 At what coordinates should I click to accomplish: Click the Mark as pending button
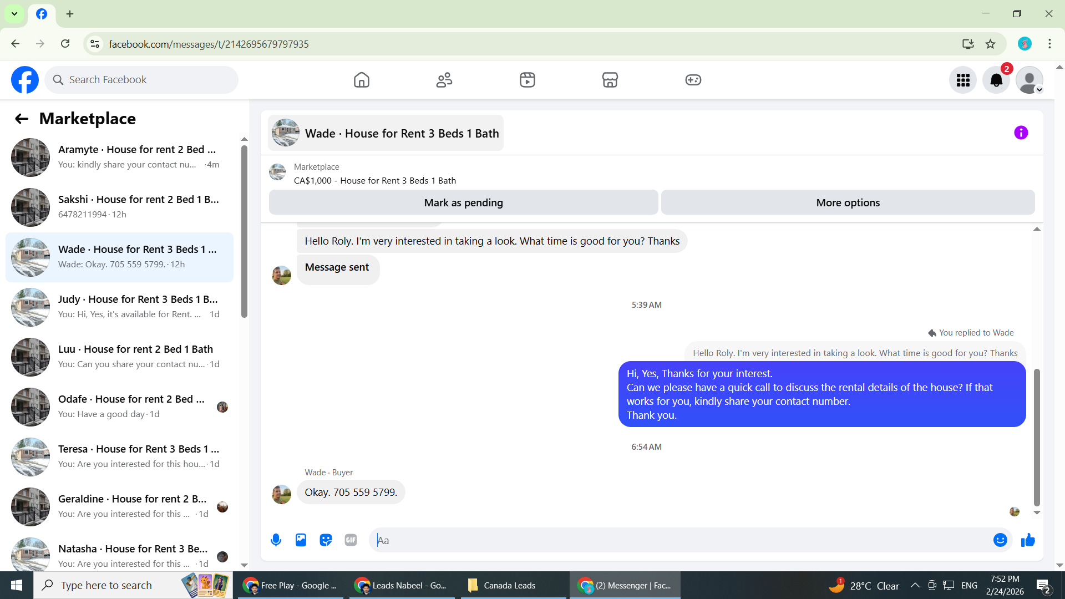coord(463,203)
